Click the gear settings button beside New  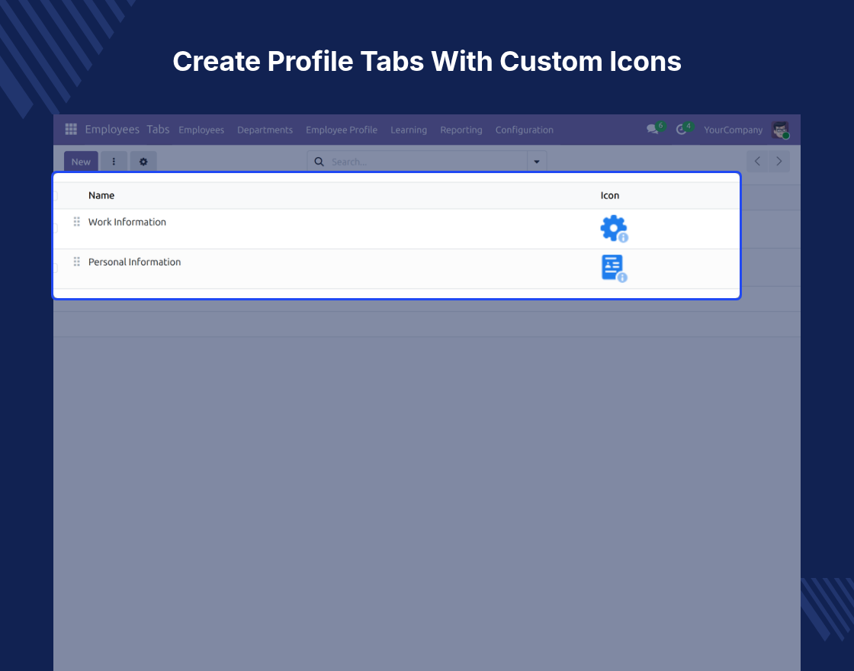coord(143,162)
